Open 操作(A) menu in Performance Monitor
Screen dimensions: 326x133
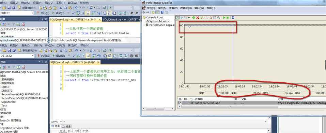(x=162, y=8)
